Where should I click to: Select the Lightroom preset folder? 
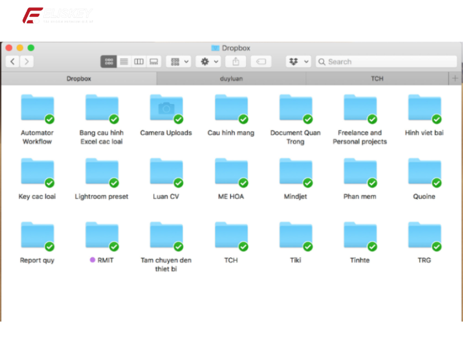coord(102,172)
